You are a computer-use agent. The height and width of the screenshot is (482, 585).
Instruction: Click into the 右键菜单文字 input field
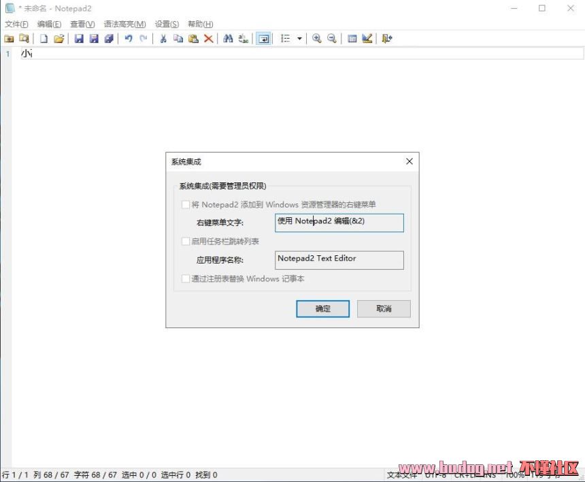pos(339,223)
